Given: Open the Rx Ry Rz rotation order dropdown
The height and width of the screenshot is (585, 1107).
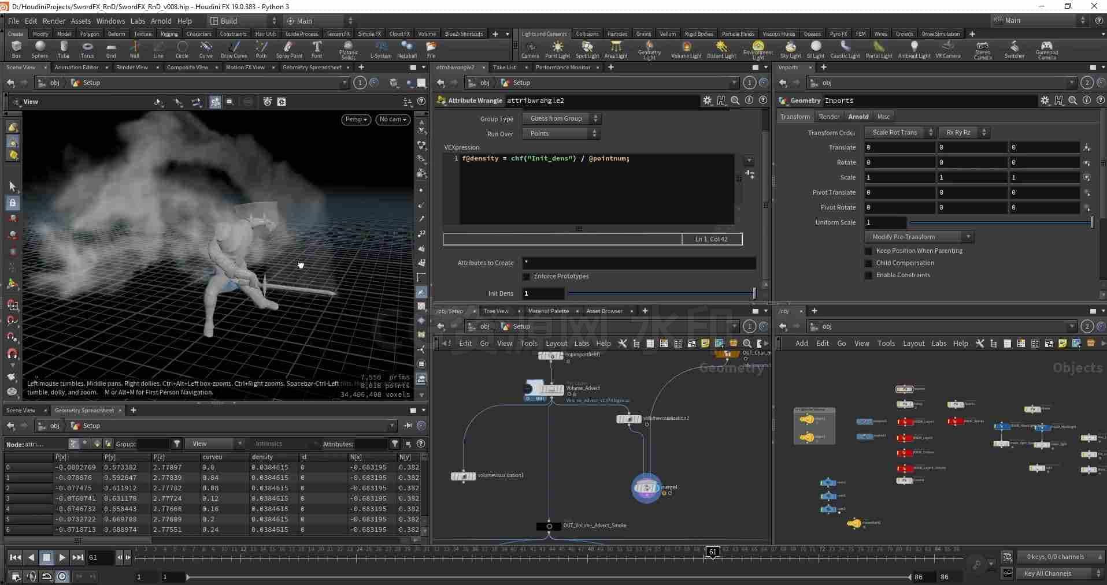Looking at the screenshot, I should coord(964,132).
